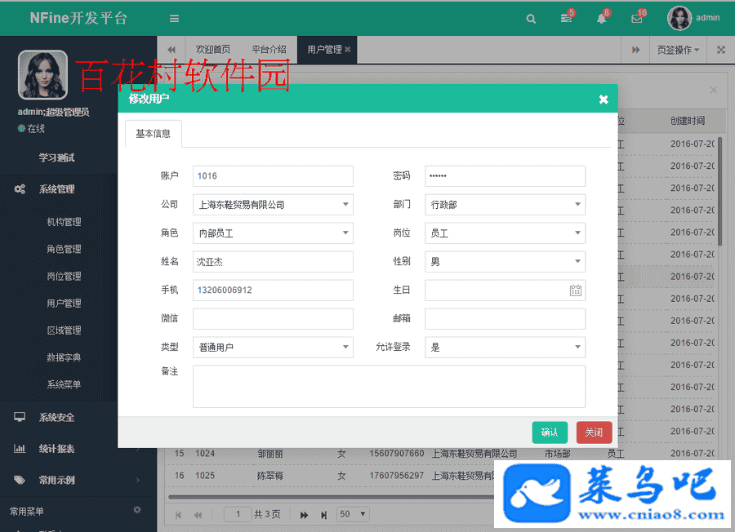
Task: Open 角色管理 in the sidebar
Action: pyautogui.click(x=64, y=249)
